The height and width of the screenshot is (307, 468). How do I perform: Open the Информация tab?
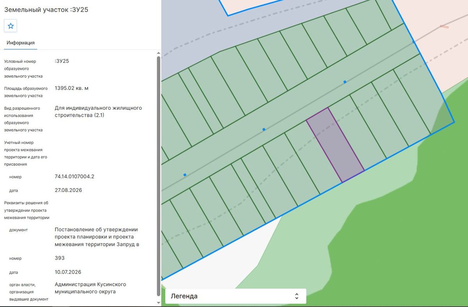point(21,43)
